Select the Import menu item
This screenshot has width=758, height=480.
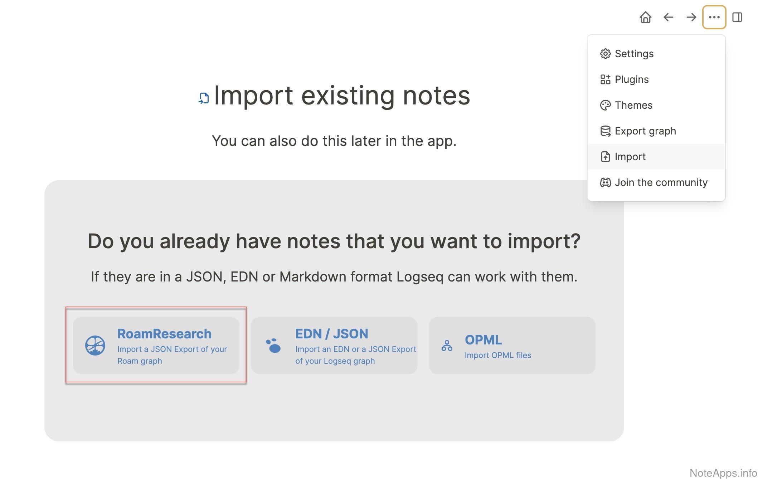(630, 157)
